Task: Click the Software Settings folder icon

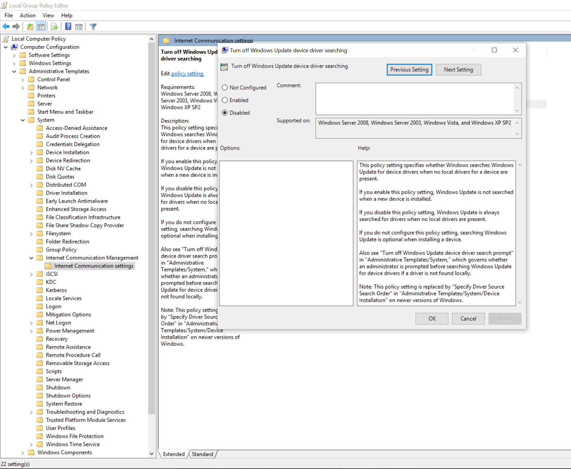Action: tap(23, 55)
